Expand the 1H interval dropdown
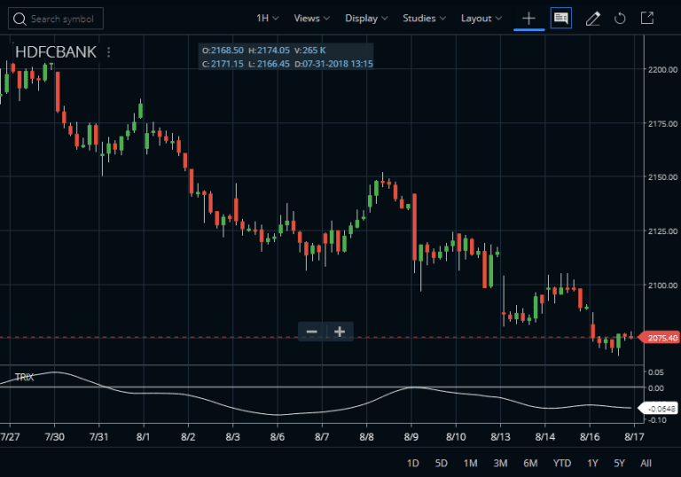The width and height of the screenshot is (681, 477). [x=267, y=19]
